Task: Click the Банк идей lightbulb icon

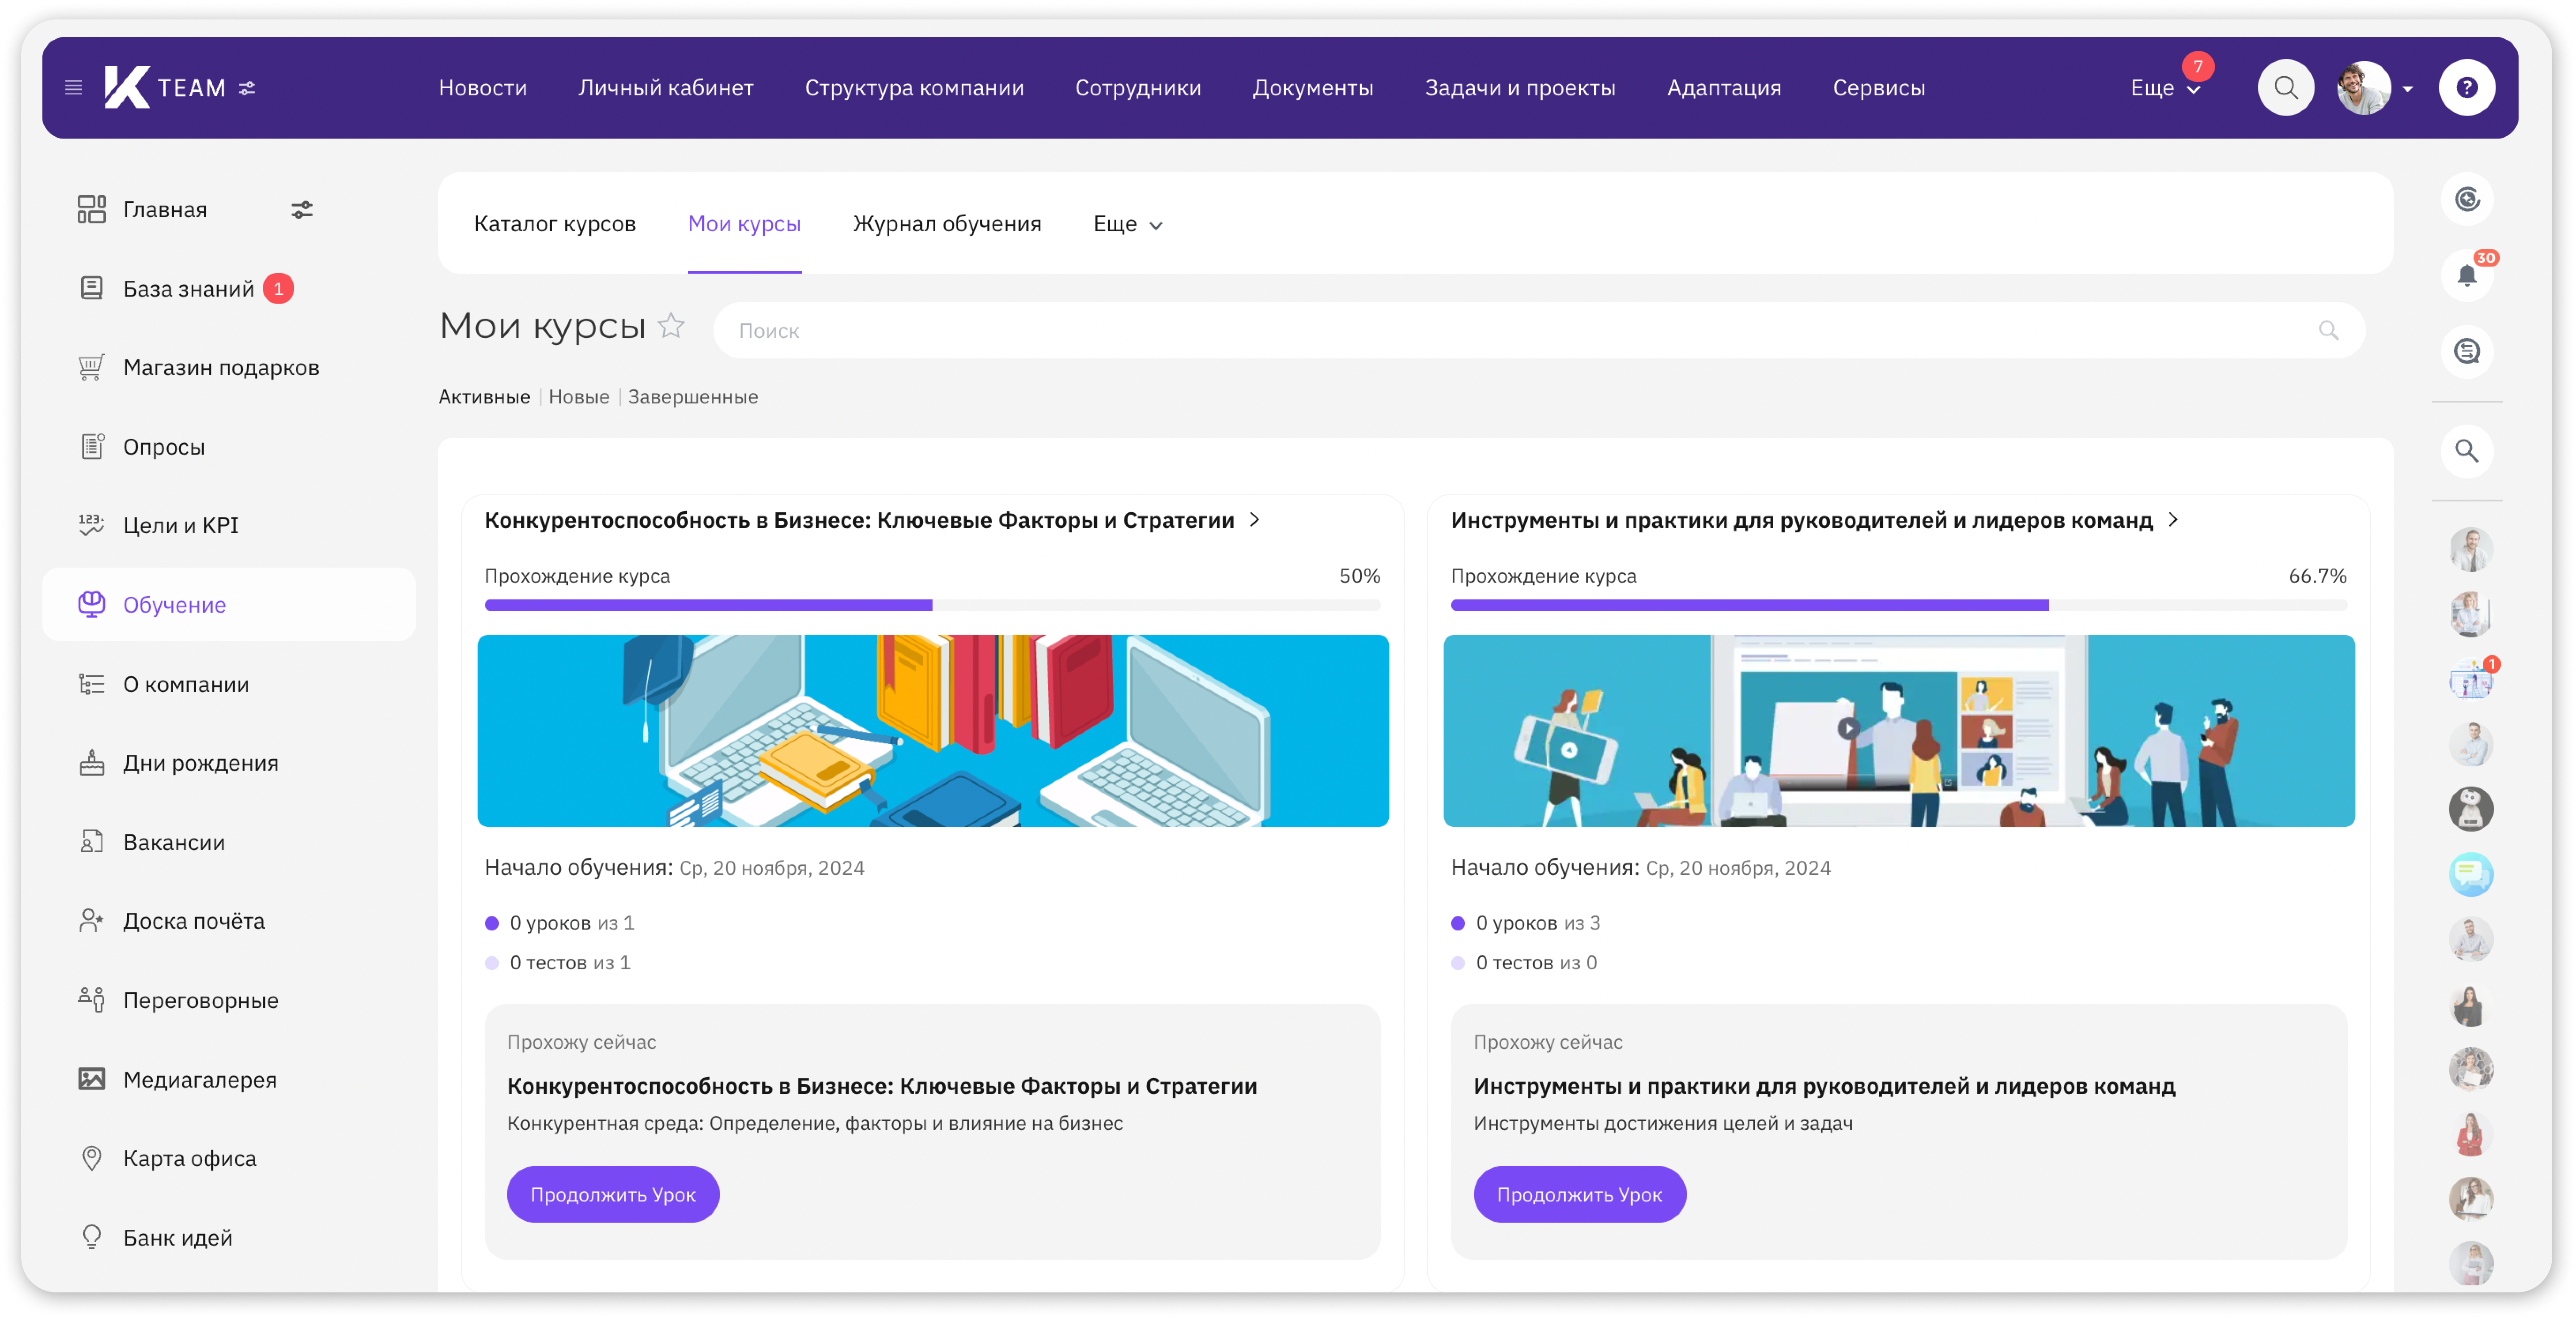Action: click(x=91, y=1237)
